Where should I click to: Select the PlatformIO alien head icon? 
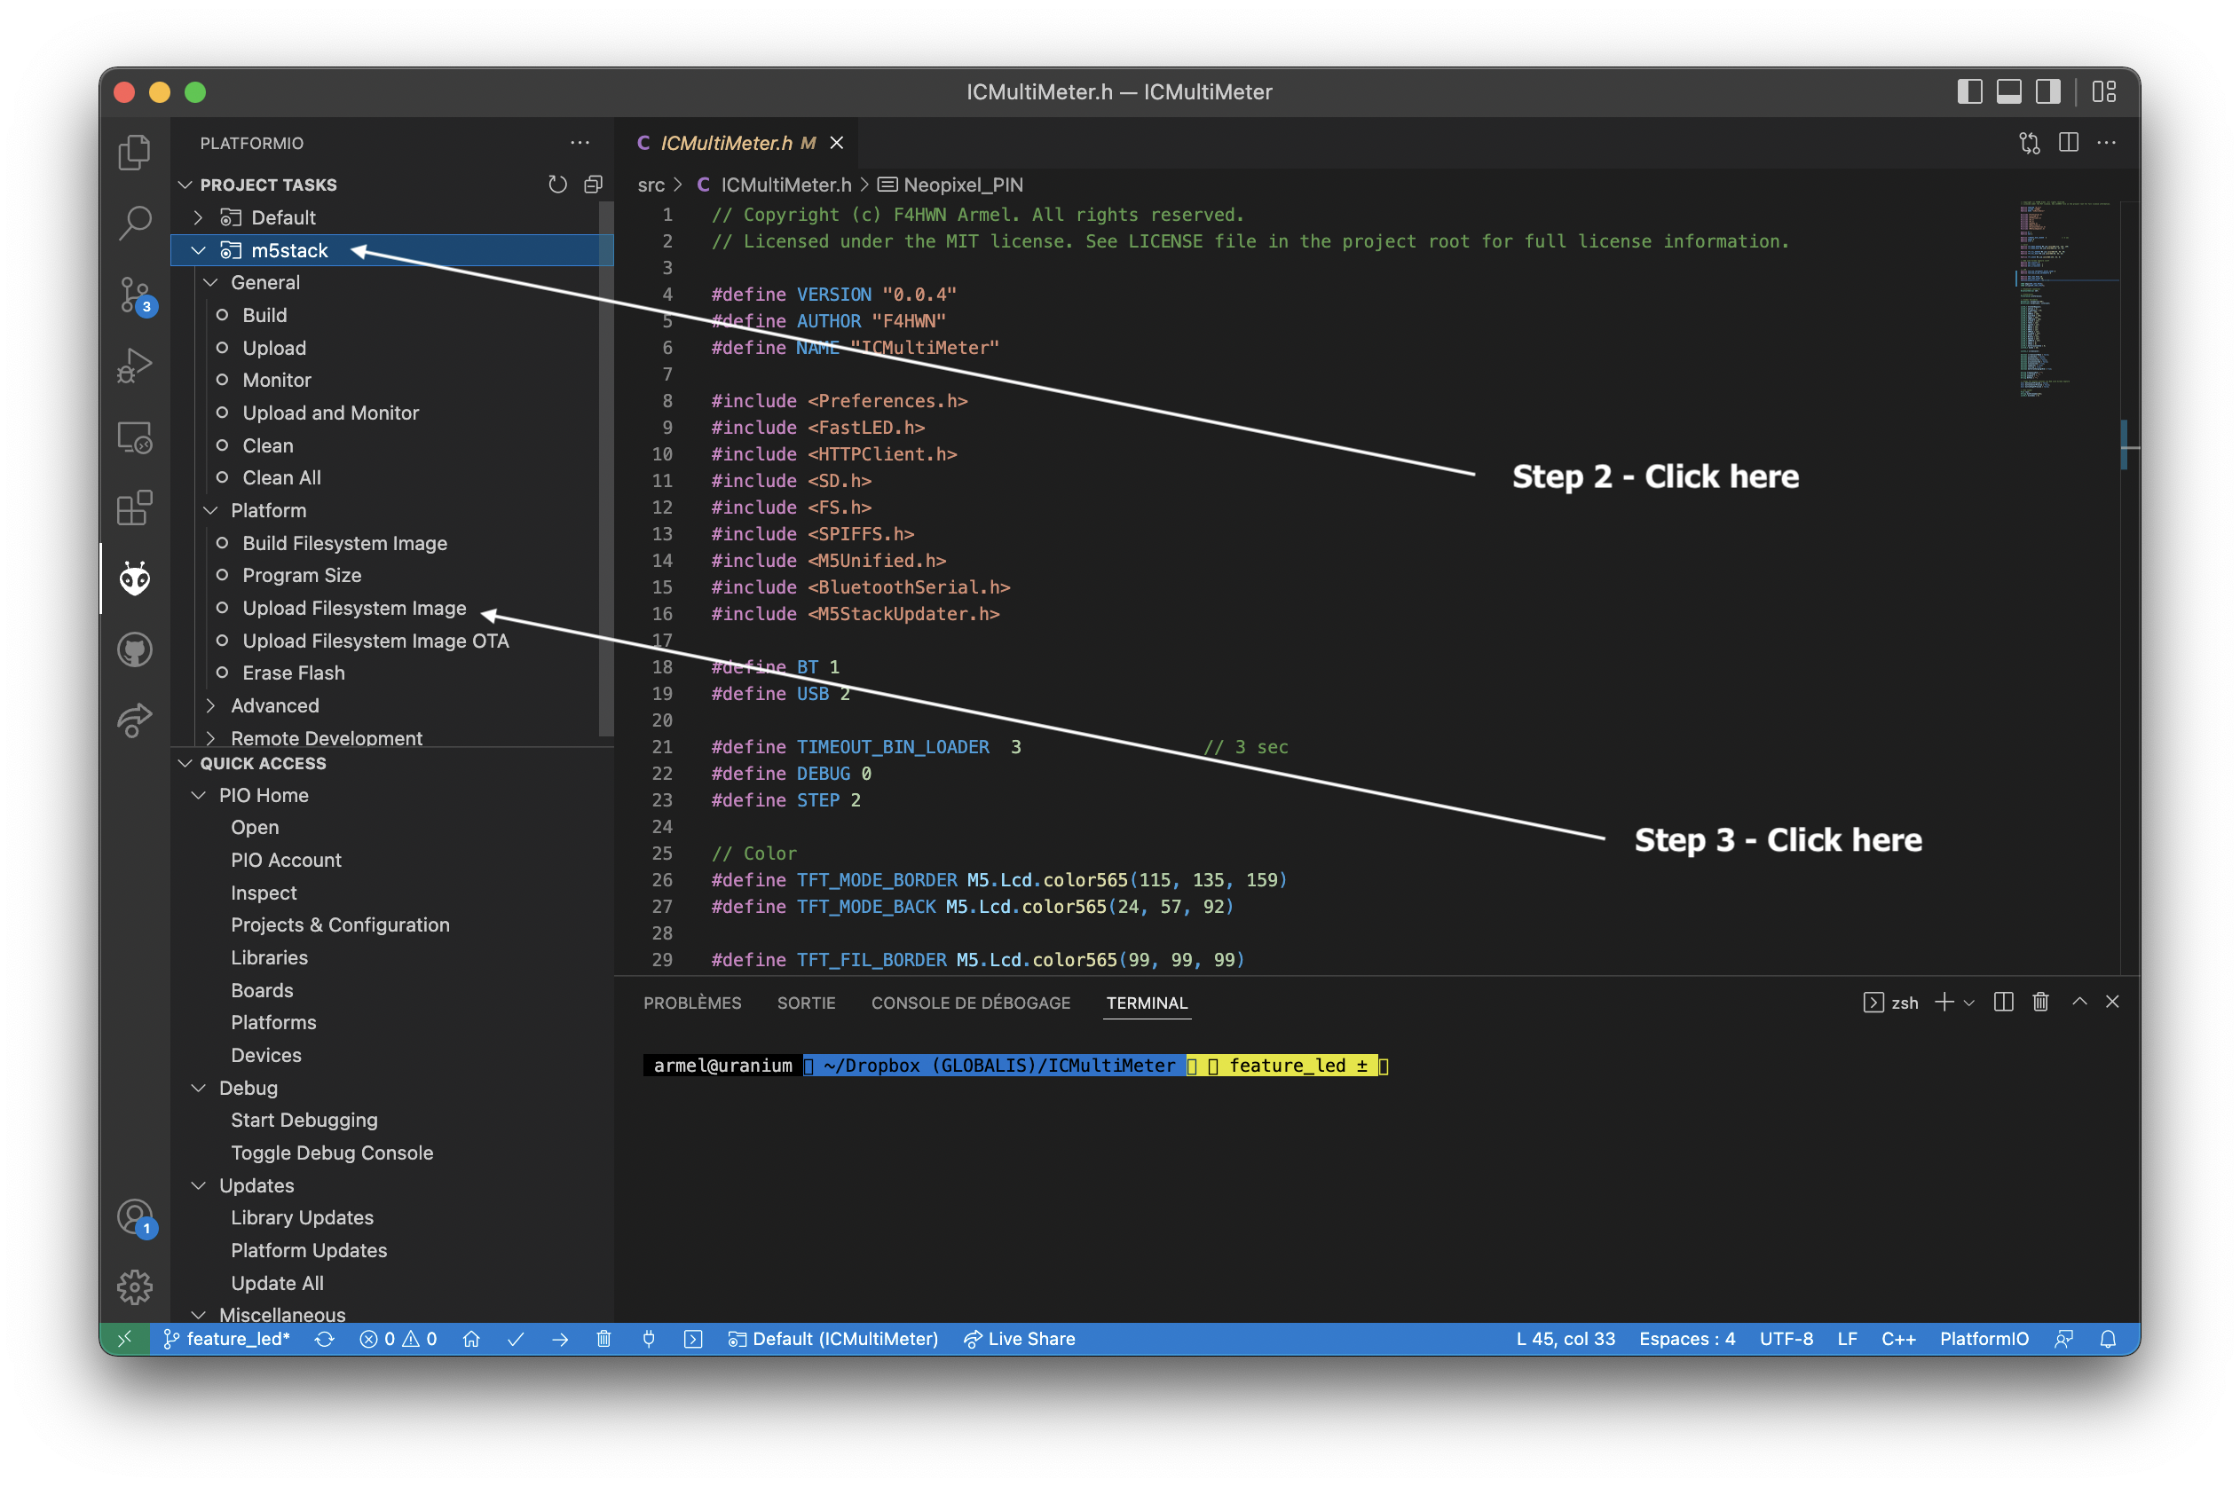coord(134,578)
